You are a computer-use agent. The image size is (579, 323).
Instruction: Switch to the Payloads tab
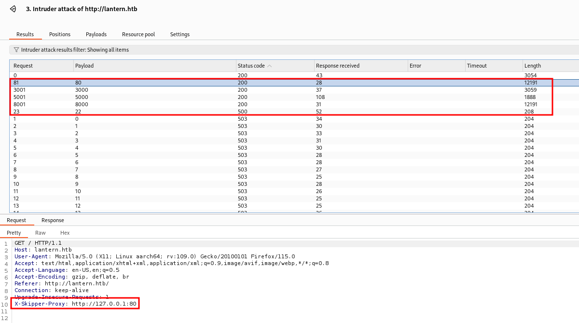(x=96, y=34)
